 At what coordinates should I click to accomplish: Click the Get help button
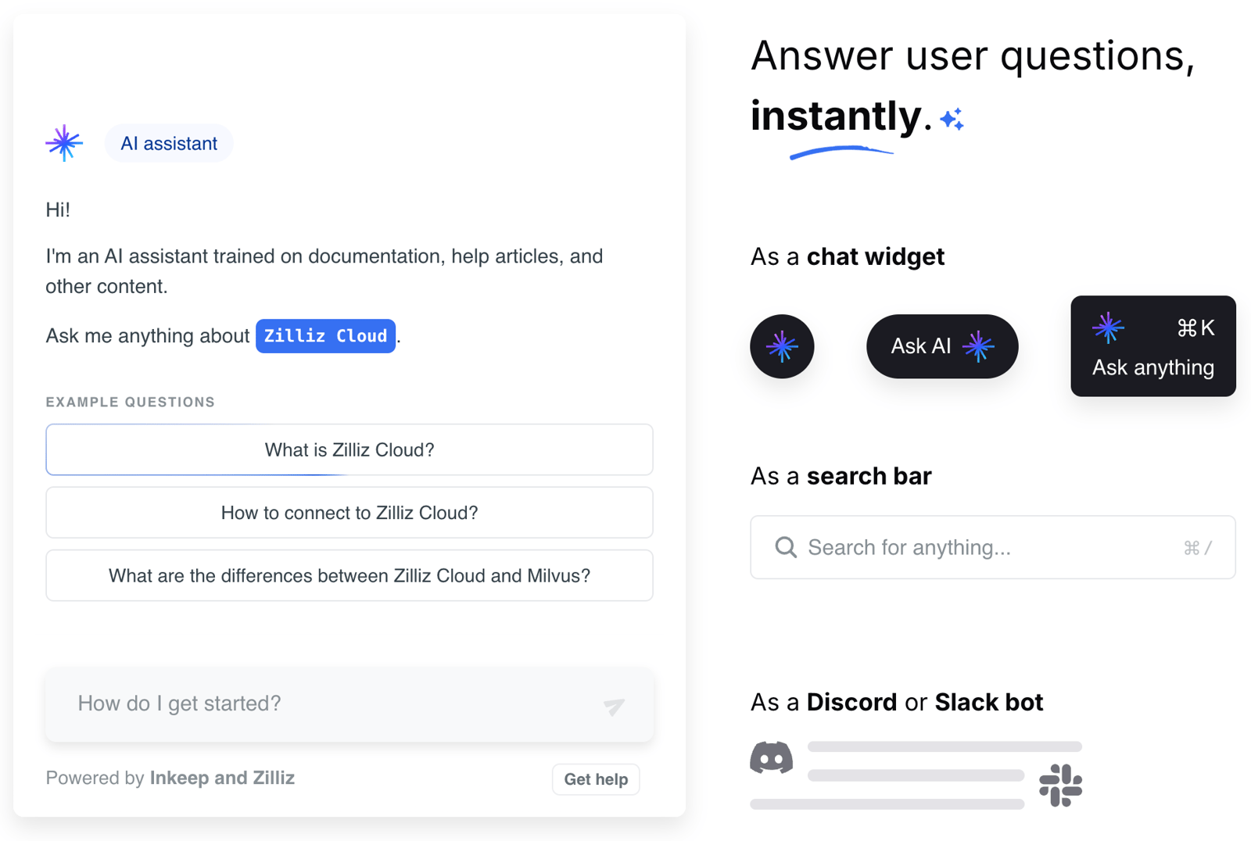click(x=596, y=779)
